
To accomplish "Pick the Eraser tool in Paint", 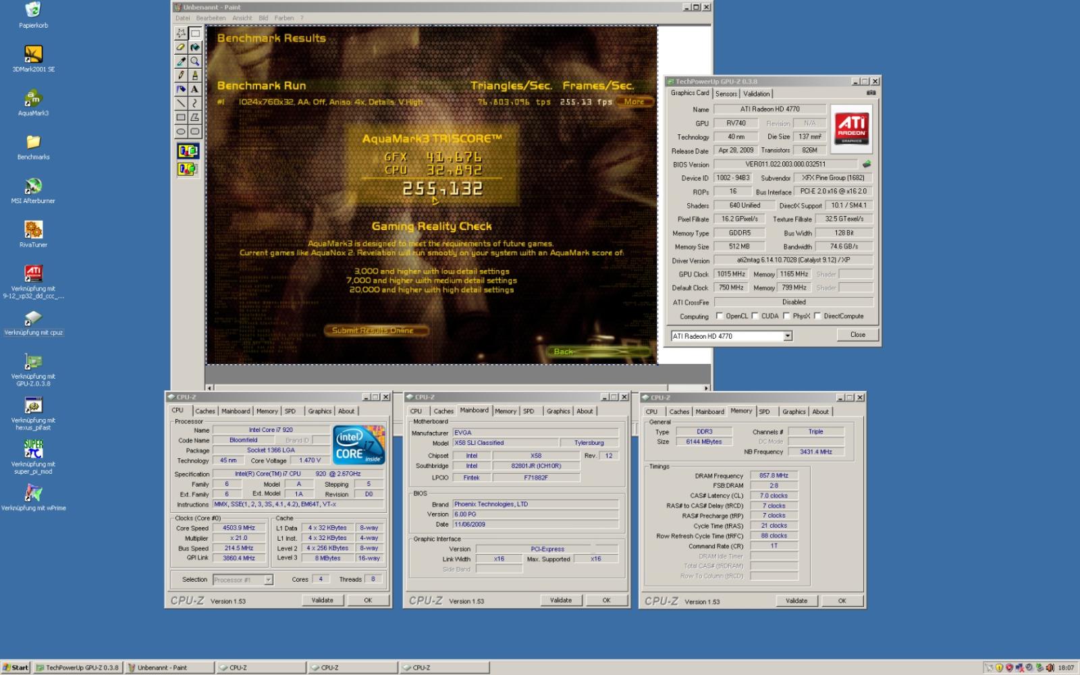I will 181,47.
